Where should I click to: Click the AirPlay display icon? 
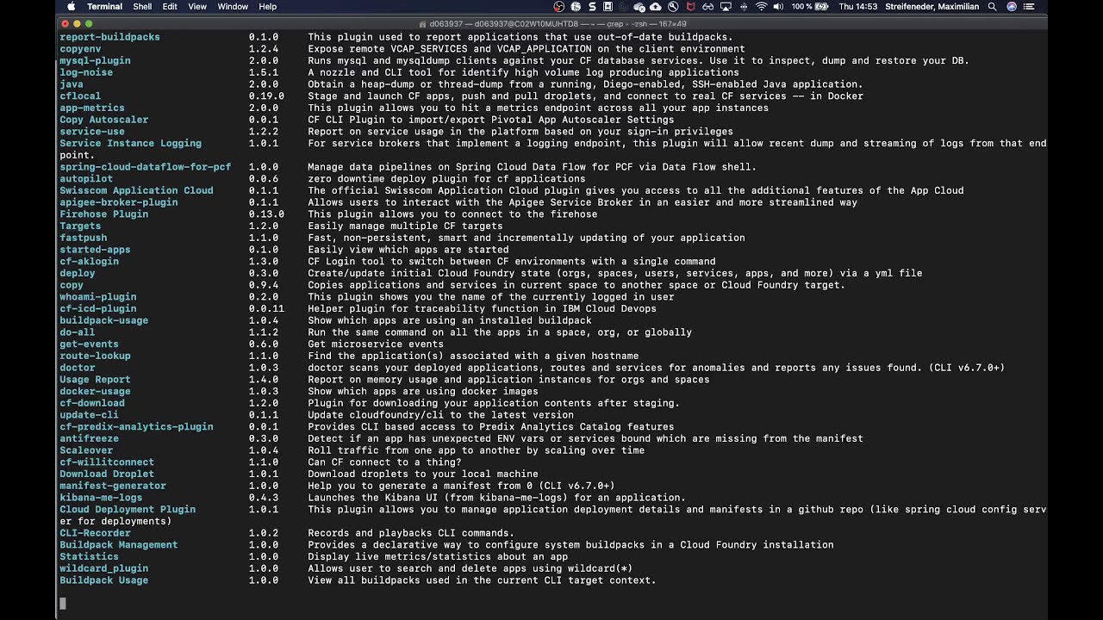[726, 6]
